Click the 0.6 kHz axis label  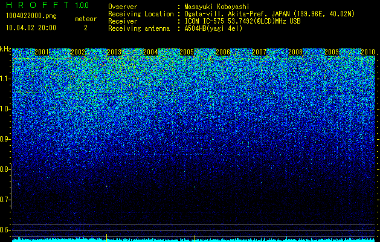[x=4, y=230]
